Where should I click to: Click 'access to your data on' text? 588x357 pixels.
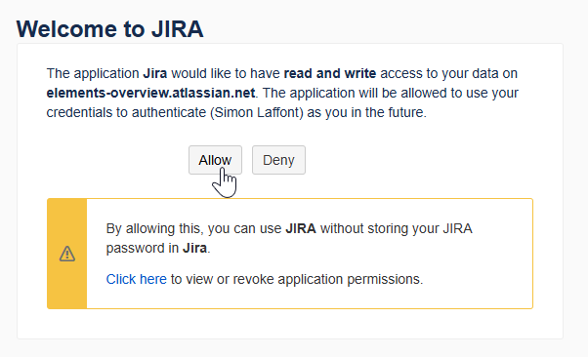click(449, 73)
